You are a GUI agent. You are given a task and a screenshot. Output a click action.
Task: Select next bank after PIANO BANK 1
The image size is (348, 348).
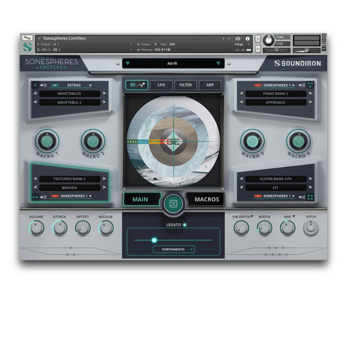coord(311,94)
